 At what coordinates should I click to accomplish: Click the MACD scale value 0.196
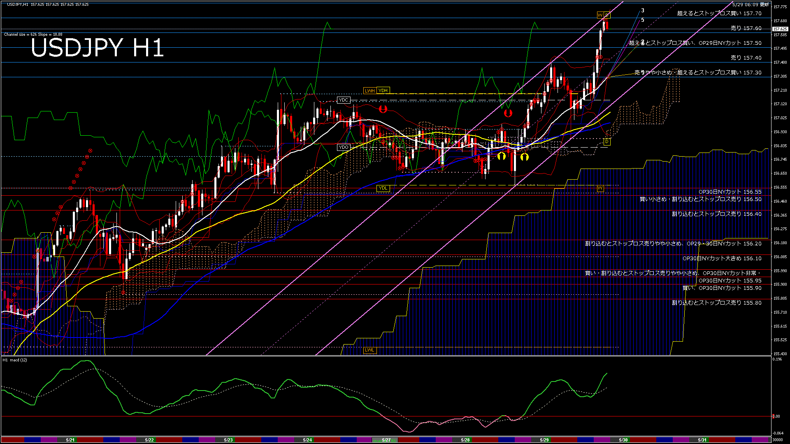pos(777,359)
